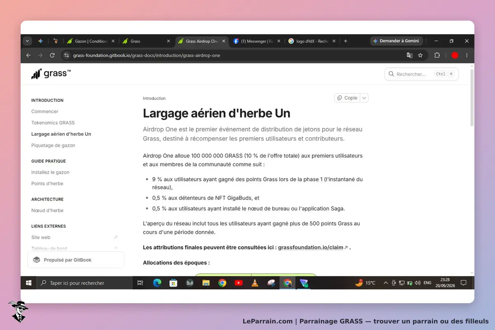Open File Explorer from the taskbar
The height and width of the screenshot is (330, 495).
206,283
